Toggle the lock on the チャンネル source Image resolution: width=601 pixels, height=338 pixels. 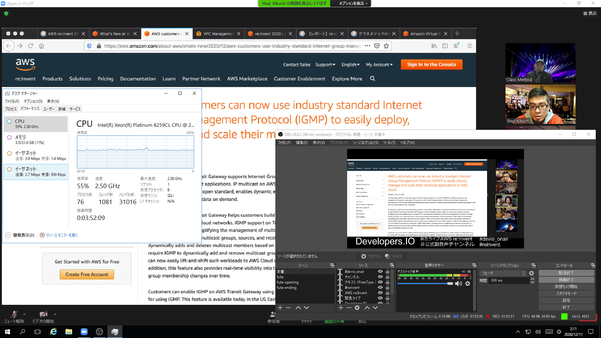click(388, 277)
